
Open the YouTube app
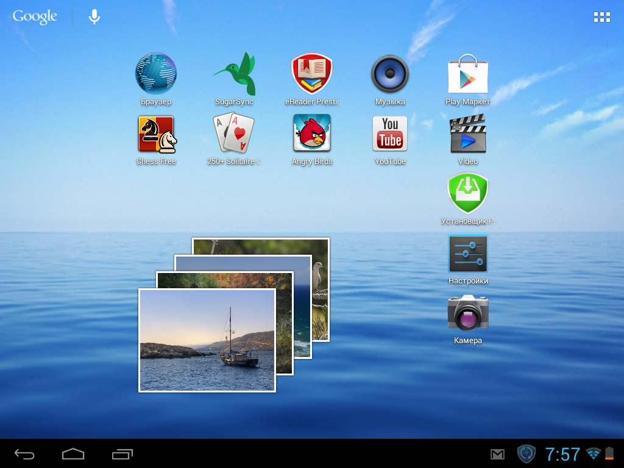click(x=390, y=133)
